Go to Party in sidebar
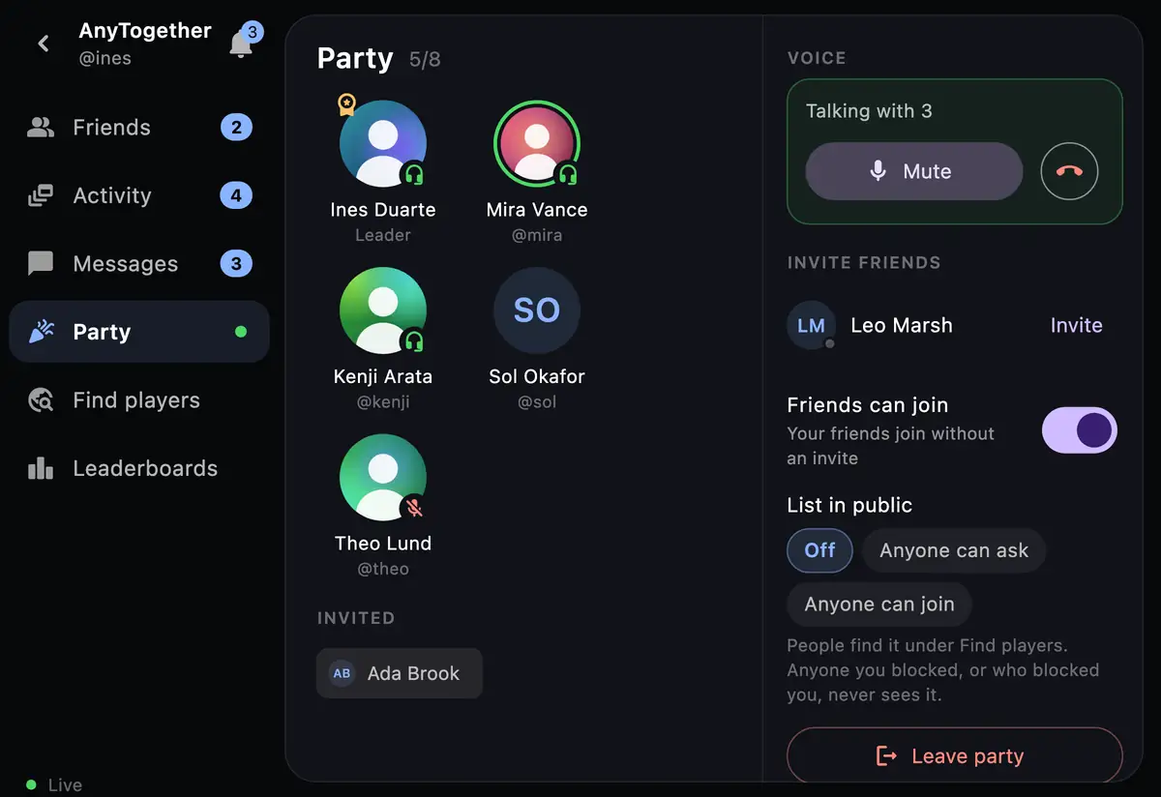1161x797 pixels. [139, 332]
